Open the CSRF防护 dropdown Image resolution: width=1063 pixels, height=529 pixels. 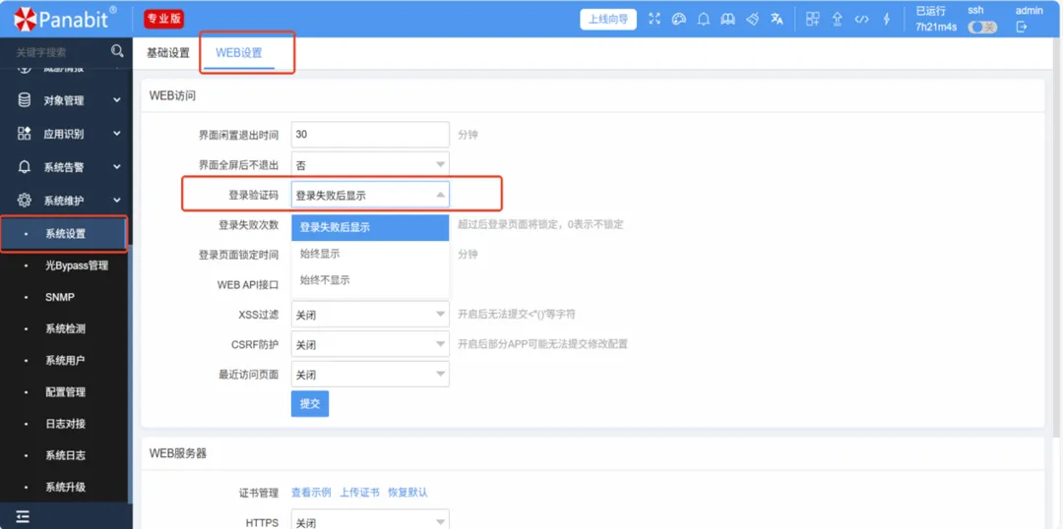370,345
